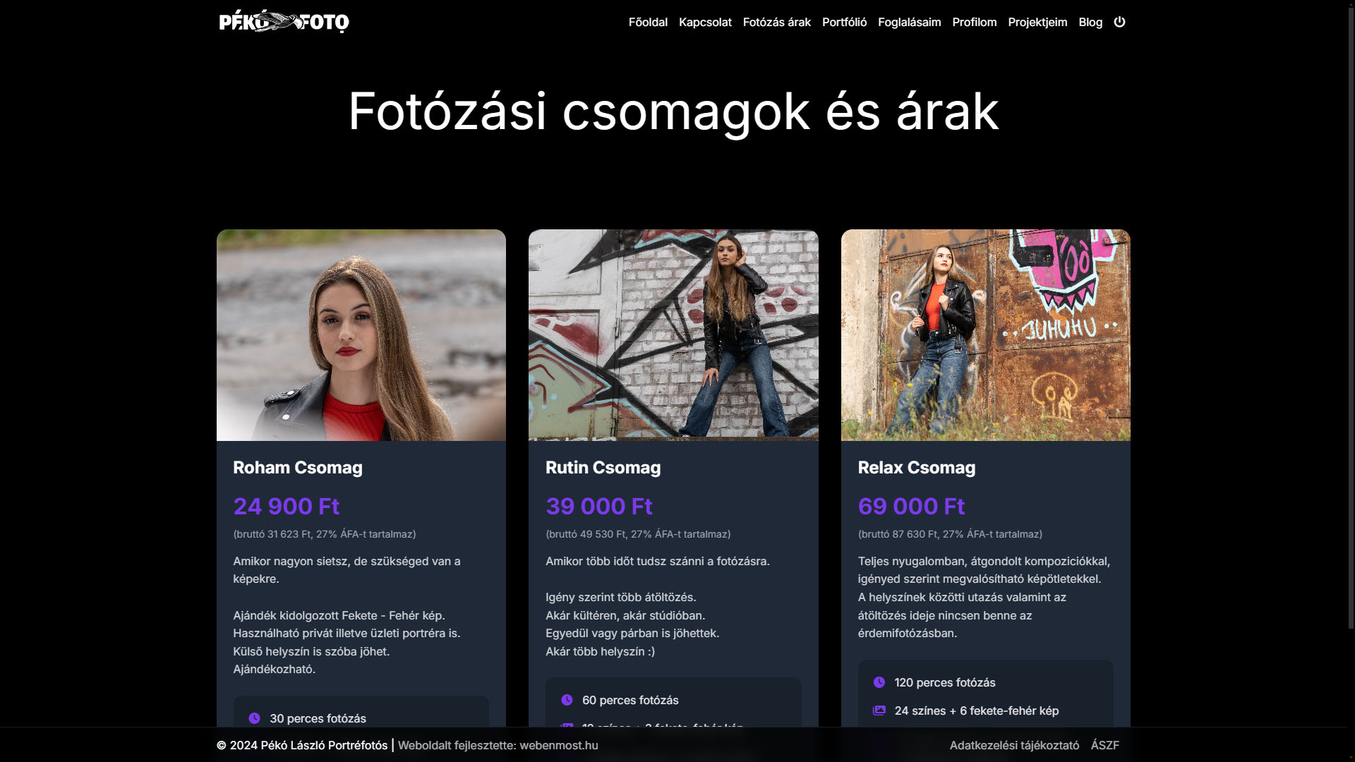The image size is (1355, 762).
Task: Go to Fotózás árak page
Action: [x=776, y=22]
